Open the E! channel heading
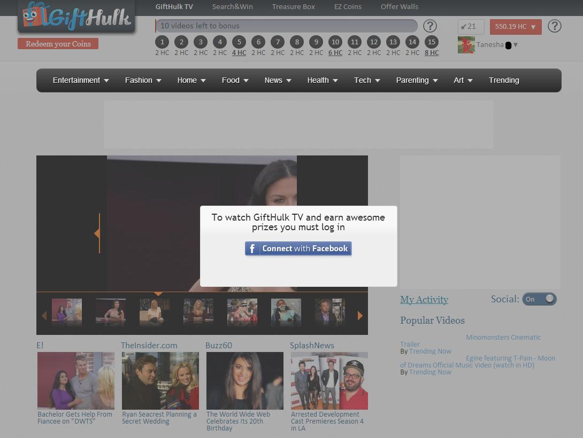This screenshot has width=583, height=438. (x=40, y=346)
